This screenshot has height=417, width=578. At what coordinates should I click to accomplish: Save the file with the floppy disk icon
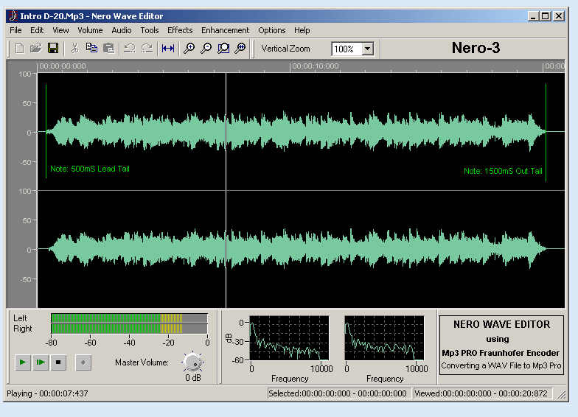(x=53, y=49)
